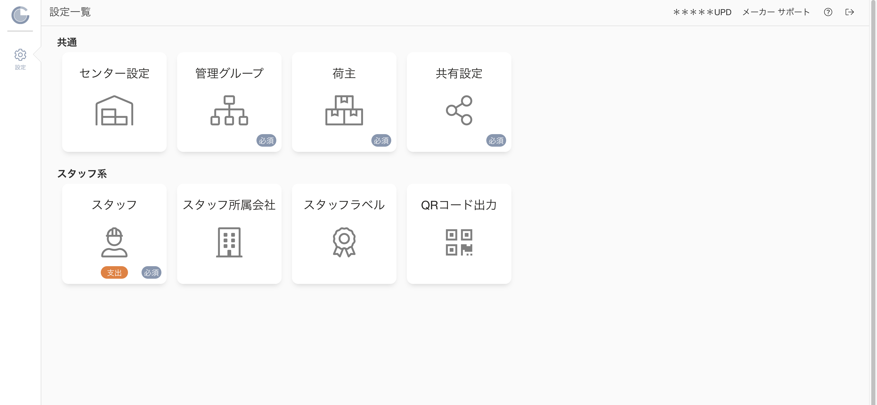Select the 共有設定 share icon

point(459,110)
